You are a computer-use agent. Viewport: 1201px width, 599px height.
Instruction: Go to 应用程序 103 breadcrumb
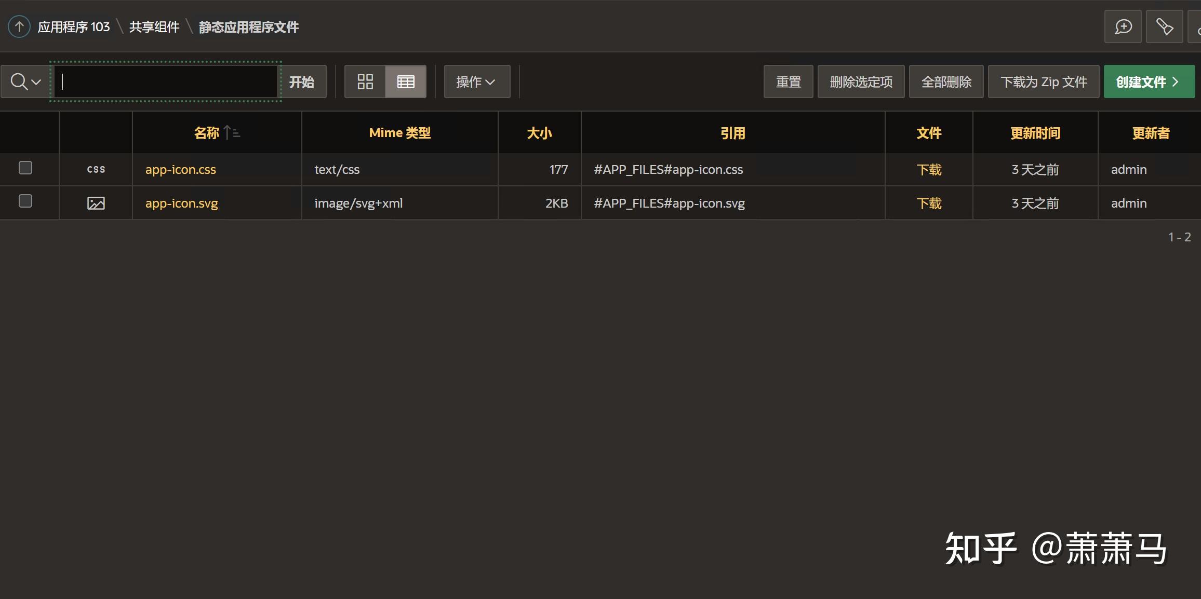coord(74,26)
